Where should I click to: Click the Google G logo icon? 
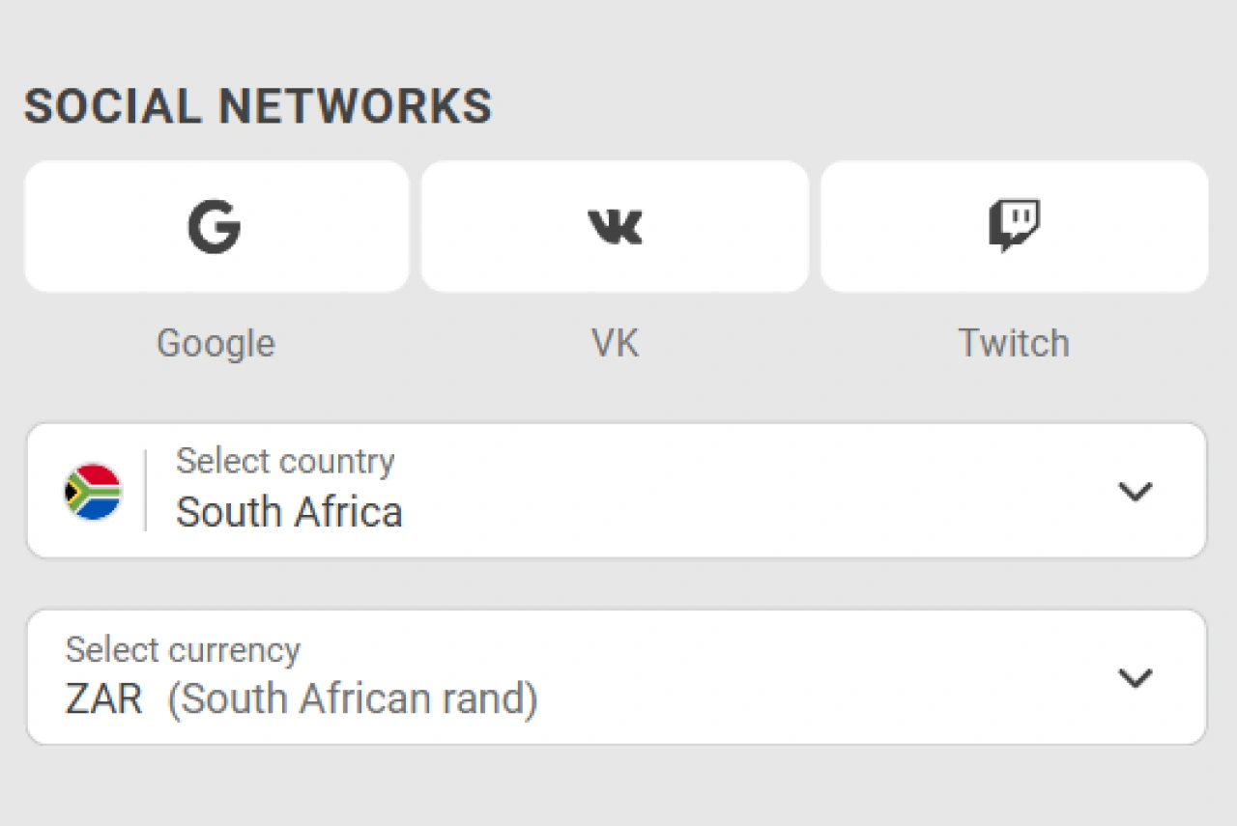click(215, 227)
